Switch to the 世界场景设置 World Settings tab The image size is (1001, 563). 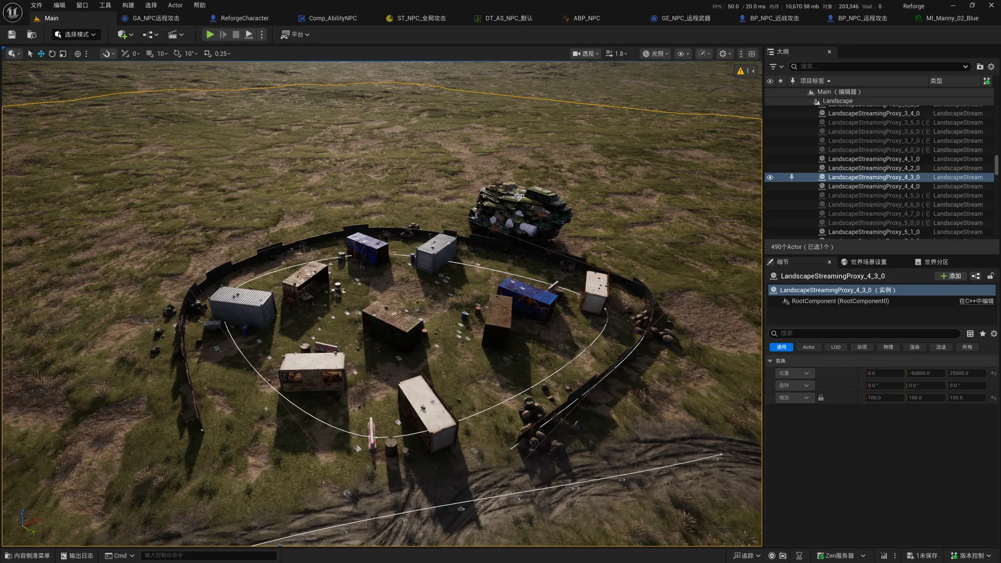click(863, 262)
